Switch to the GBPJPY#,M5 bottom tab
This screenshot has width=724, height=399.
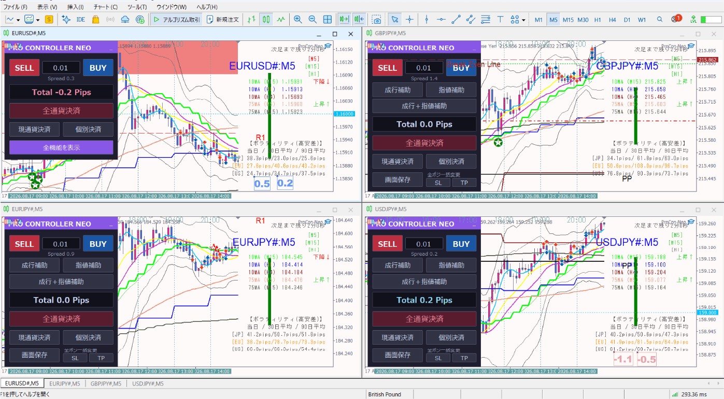pyautogui.click(x=106, y=383)
